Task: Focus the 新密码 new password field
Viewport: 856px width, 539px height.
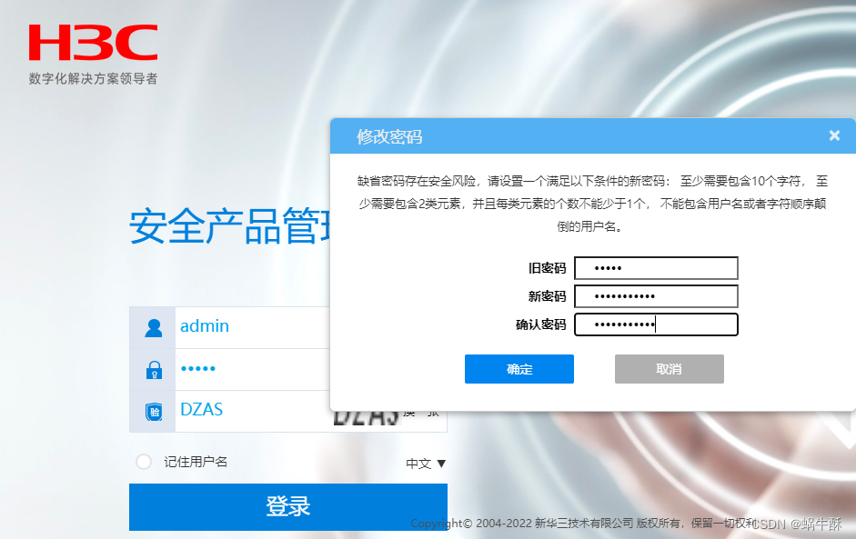Action: click(656, 295)
